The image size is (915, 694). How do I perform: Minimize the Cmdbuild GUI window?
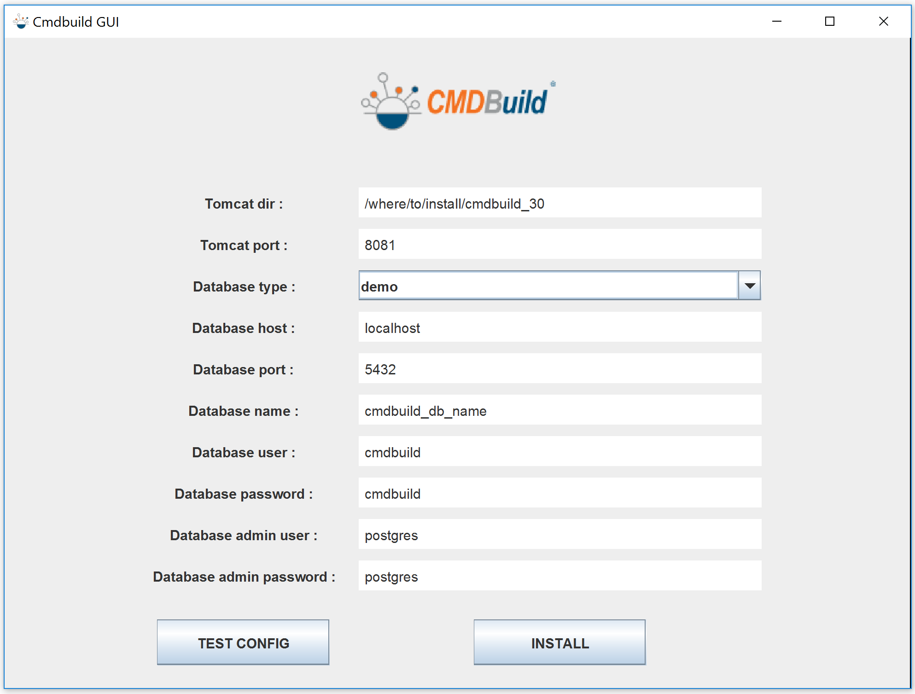[777, 21]
